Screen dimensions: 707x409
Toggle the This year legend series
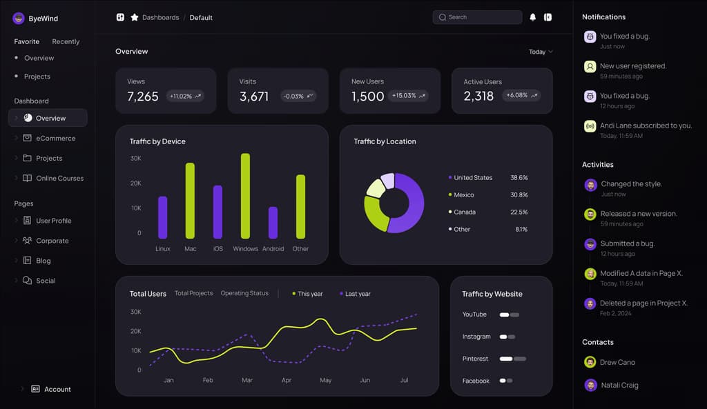click(307, 294)
